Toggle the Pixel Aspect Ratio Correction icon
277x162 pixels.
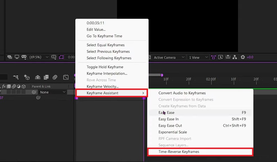click(x=213, y=57)
